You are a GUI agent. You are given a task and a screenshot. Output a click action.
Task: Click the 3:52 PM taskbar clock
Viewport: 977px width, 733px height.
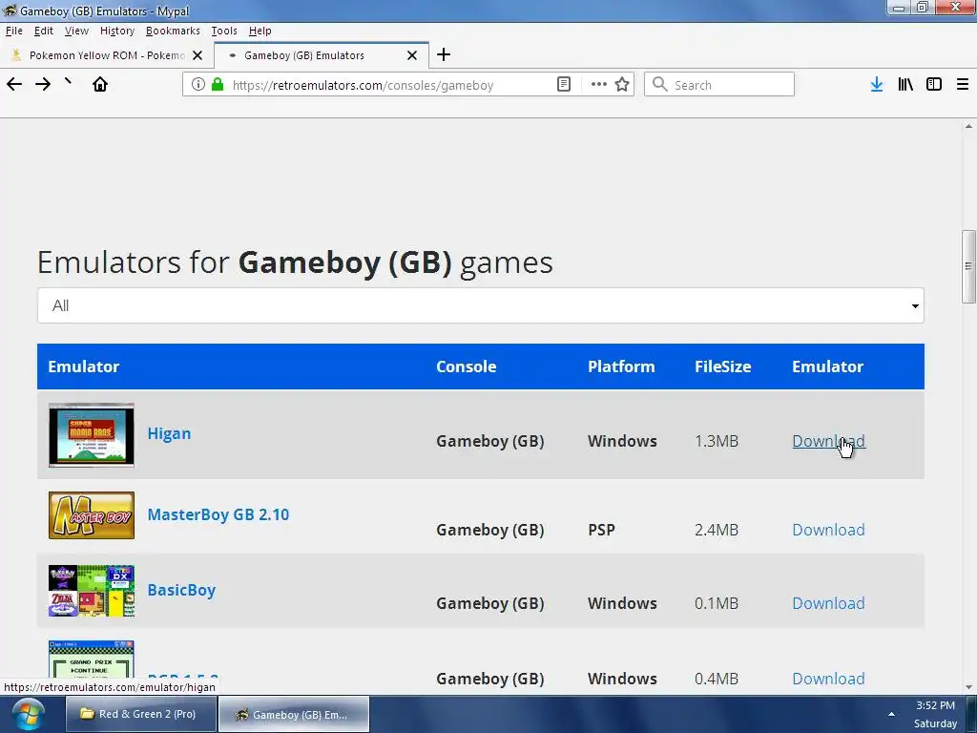point(935,705)
